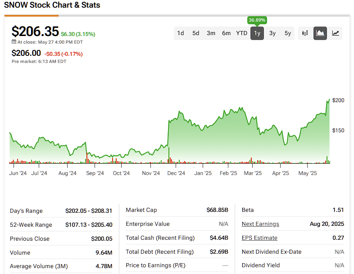The height and width of the screenshot is (274, 354).
Task: Click the Dec '24 x-axis label
Action: (176, 173)
